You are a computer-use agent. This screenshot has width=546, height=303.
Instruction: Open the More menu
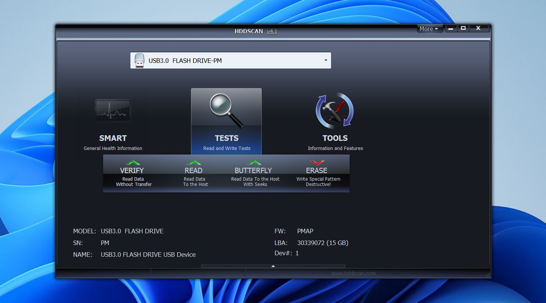click(429, 28)
